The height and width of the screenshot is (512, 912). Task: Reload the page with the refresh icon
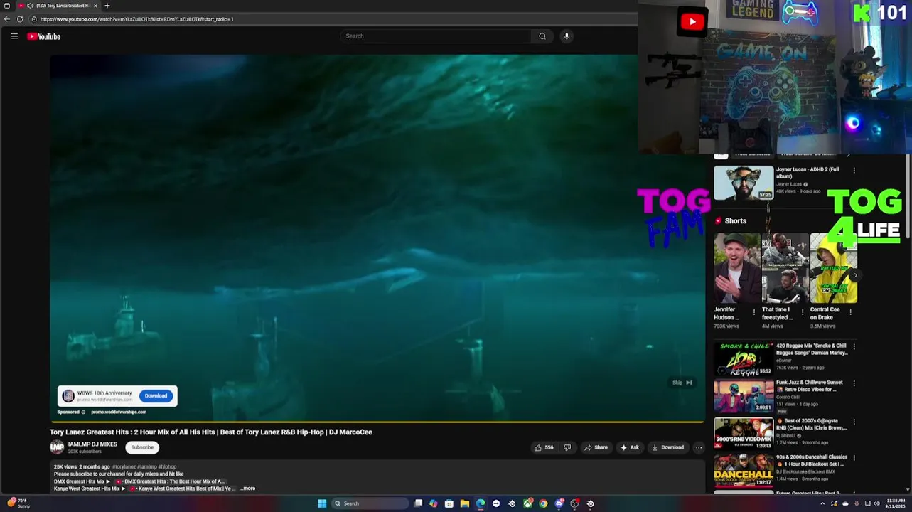point(20,19)
